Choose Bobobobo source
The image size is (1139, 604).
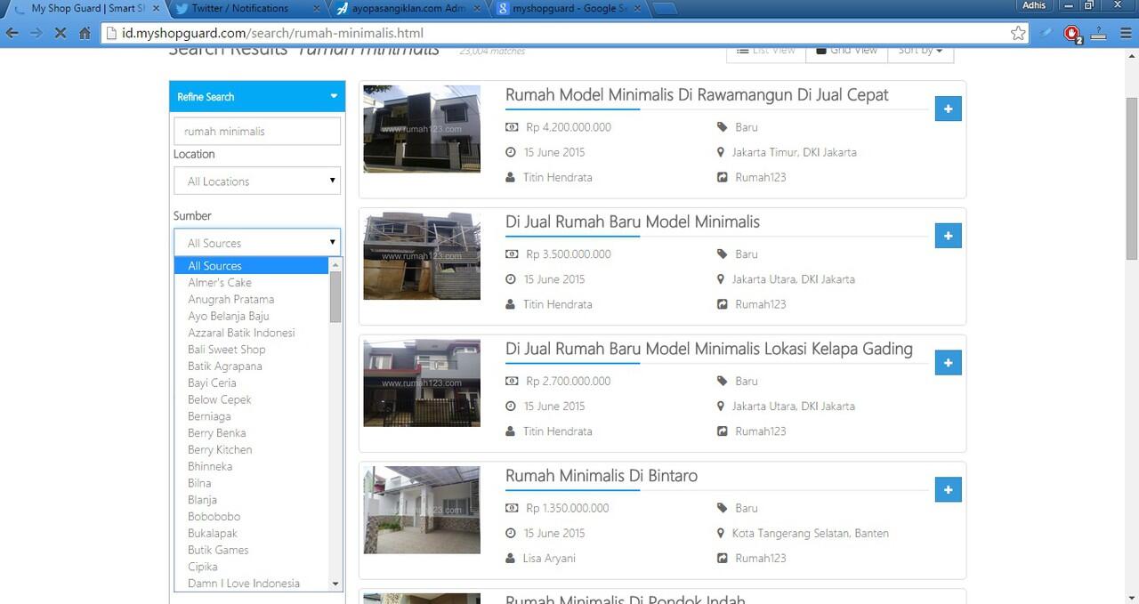pos(252,517)
